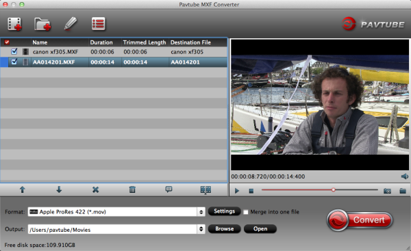
Task: Click the Trimmed Length column header
Action: tap(145, 42)
